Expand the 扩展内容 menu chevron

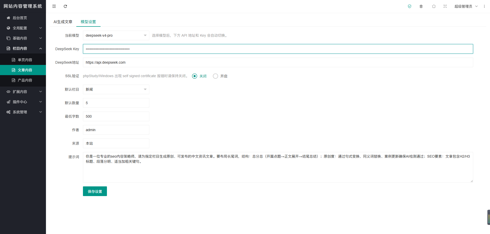(x=41, y=92)
